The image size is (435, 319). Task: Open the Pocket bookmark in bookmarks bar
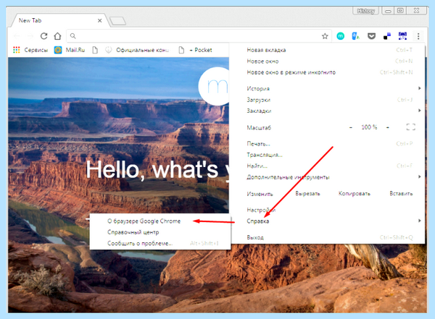[195, 50]
